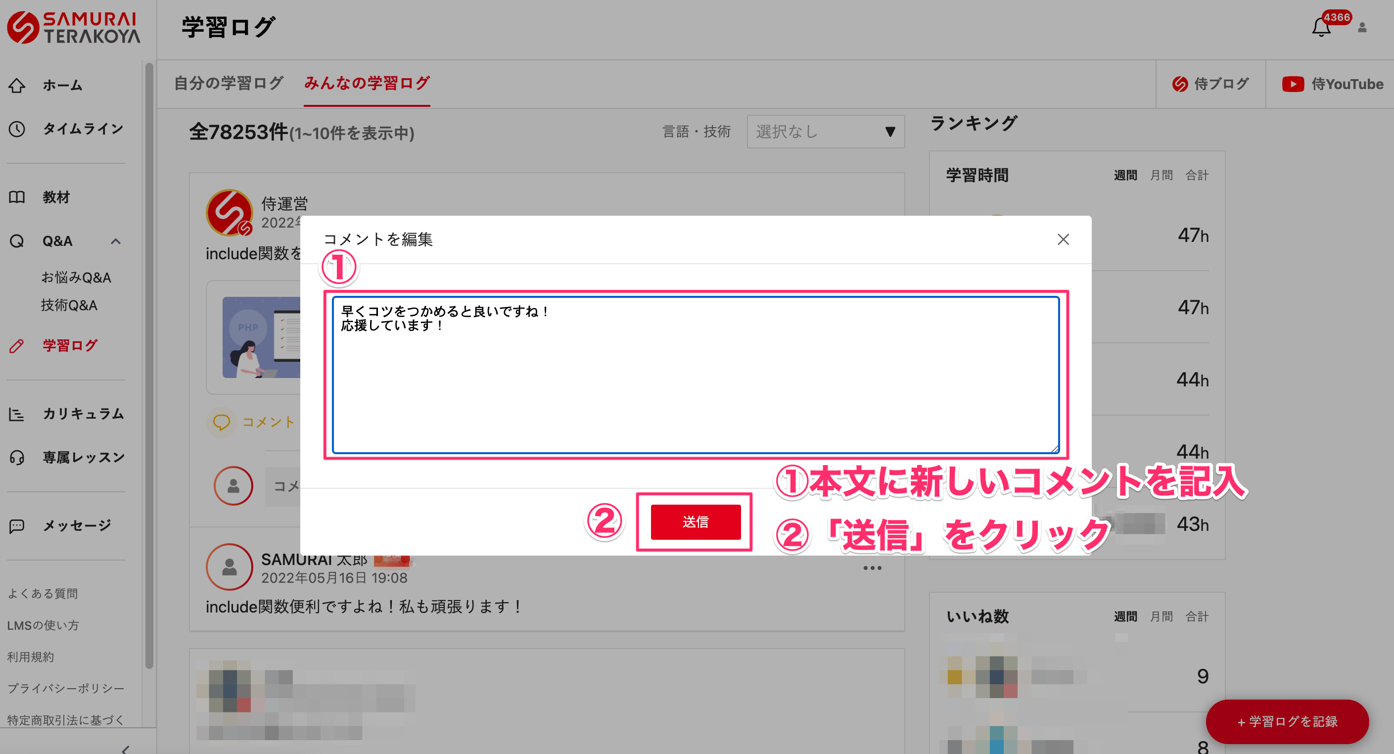The height and width of the screenshot is (754, 1394).
Task: Collapse the sidebar with bottom arrow
Action: tap(125, 750)
